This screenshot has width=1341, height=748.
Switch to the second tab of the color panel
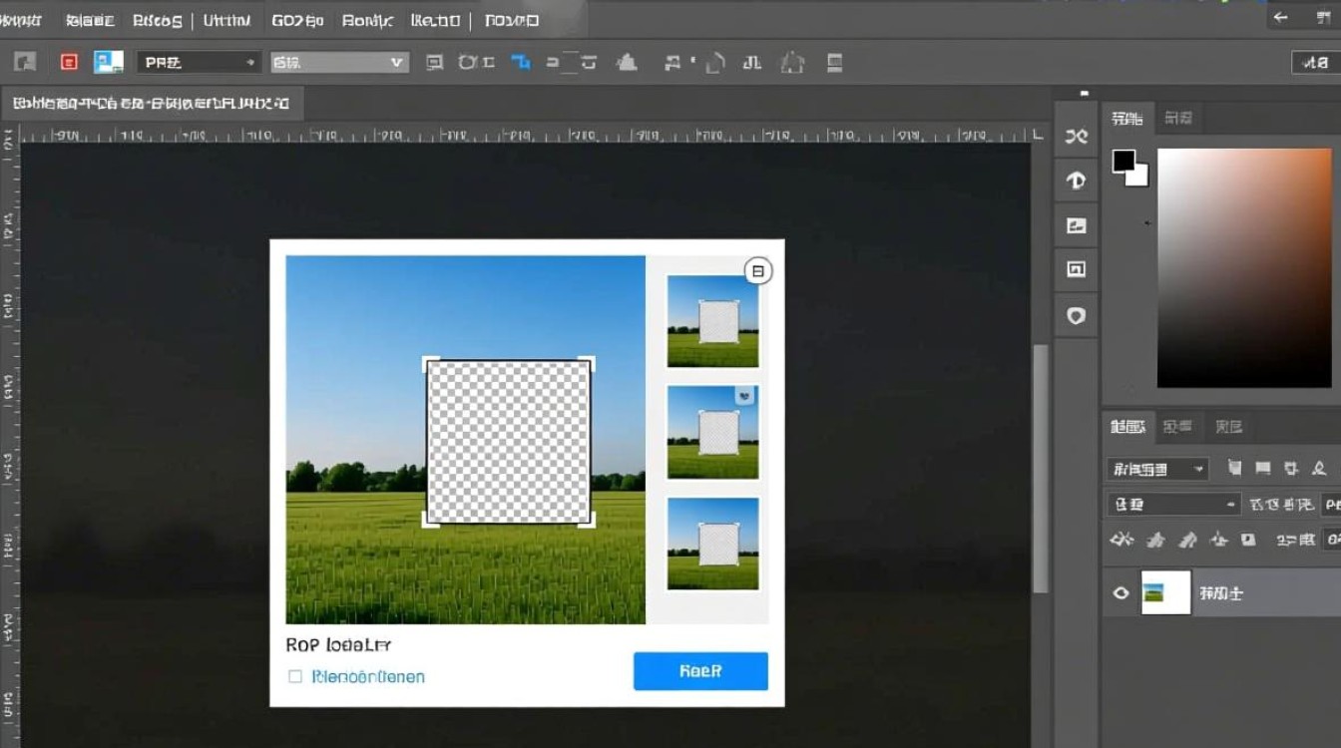tap(1178, 119)
